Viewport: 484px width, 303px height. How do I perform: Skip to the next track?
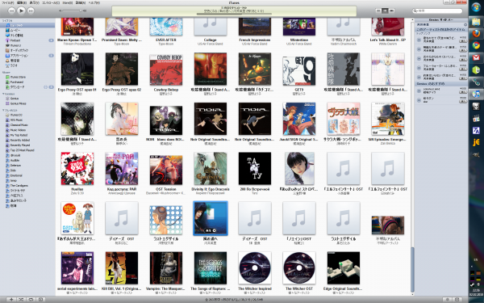coord(31,11)
